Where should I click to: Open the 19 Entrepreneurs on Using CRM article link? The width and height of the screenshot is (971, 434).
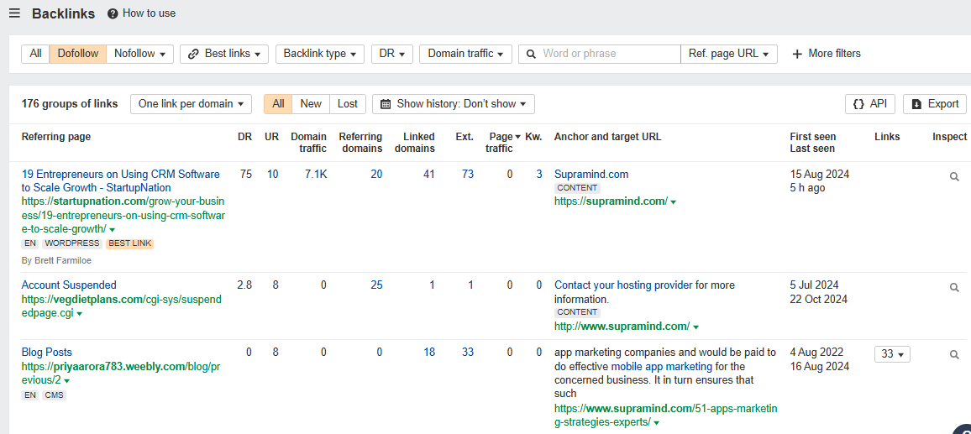(x=120, y=180)
